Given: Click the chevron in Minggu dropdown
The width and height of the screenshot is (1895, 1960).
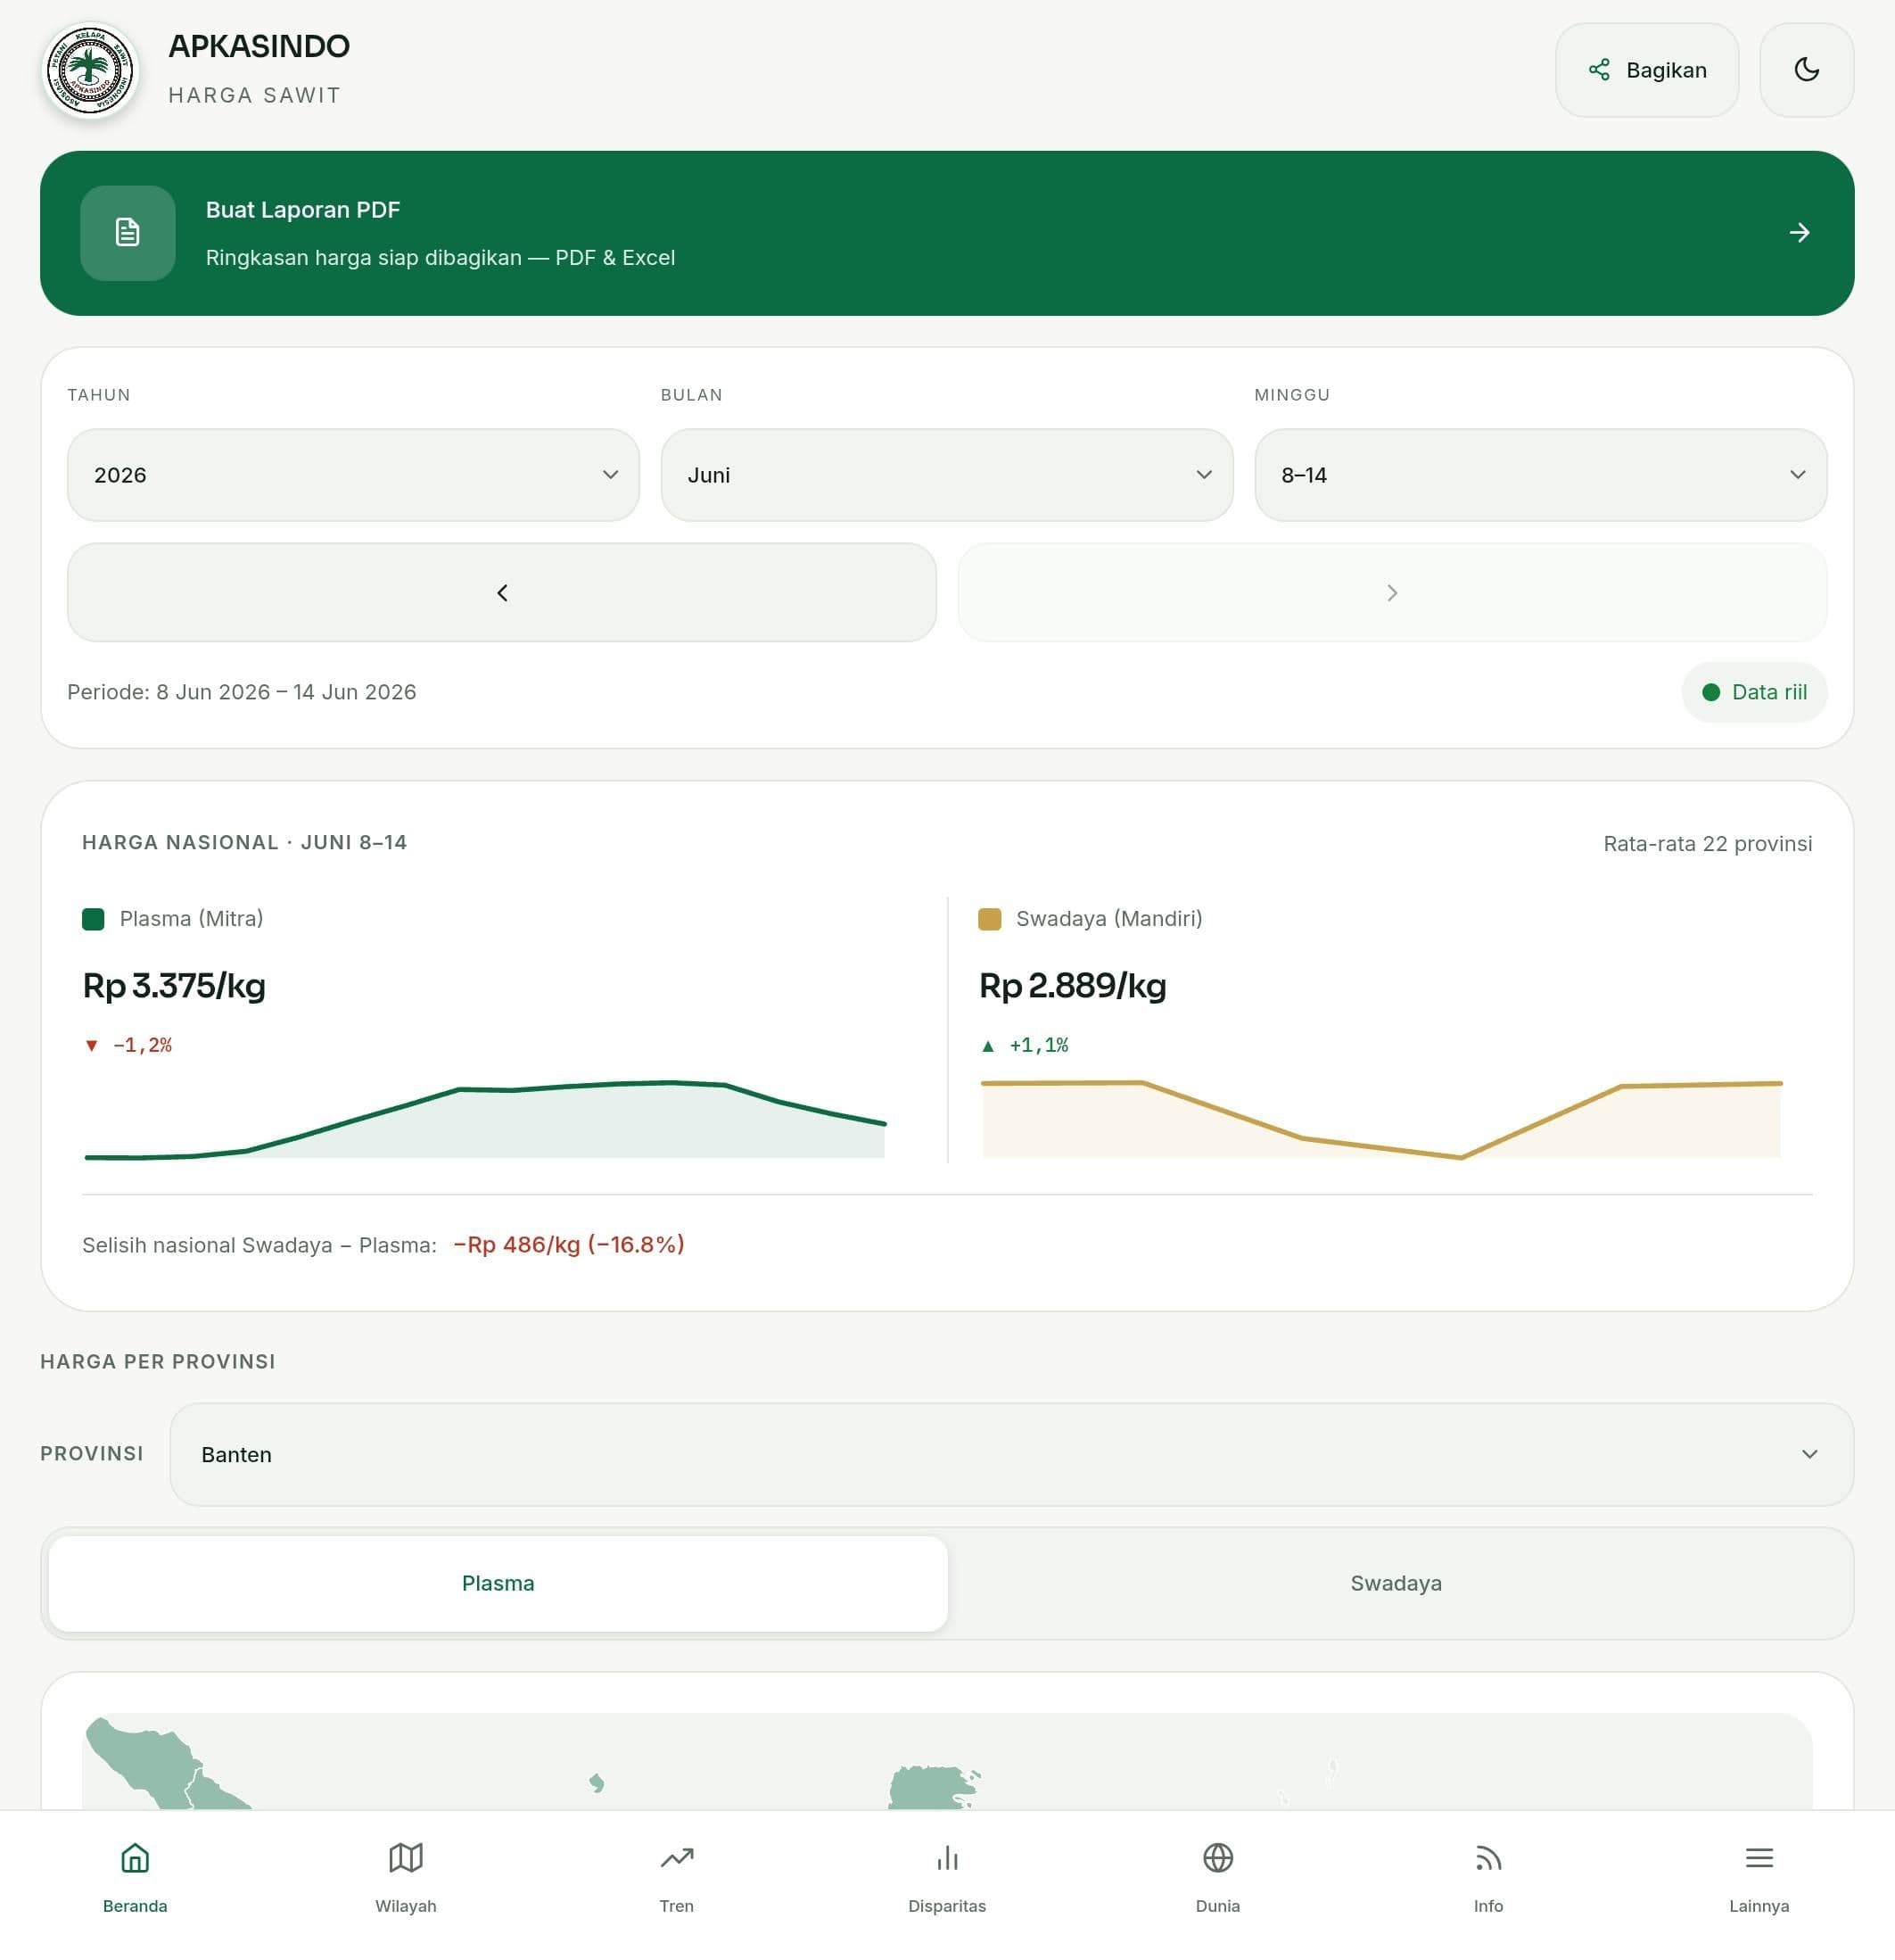Looking at the screenshot, I should (1797, 475).
